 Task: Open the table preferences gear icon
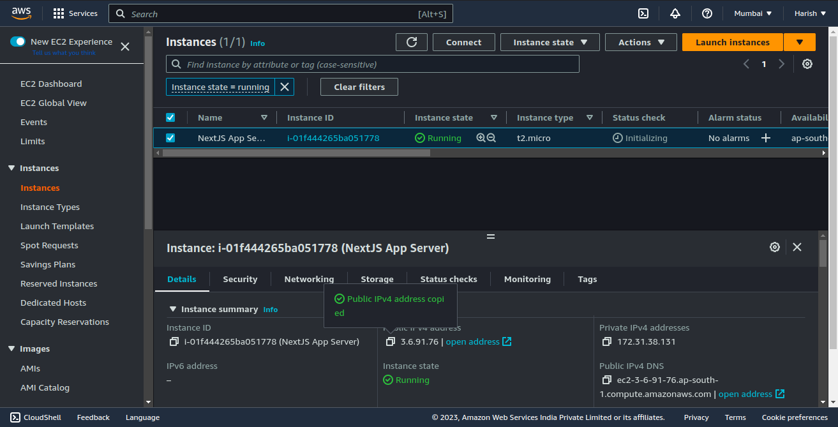807,64
